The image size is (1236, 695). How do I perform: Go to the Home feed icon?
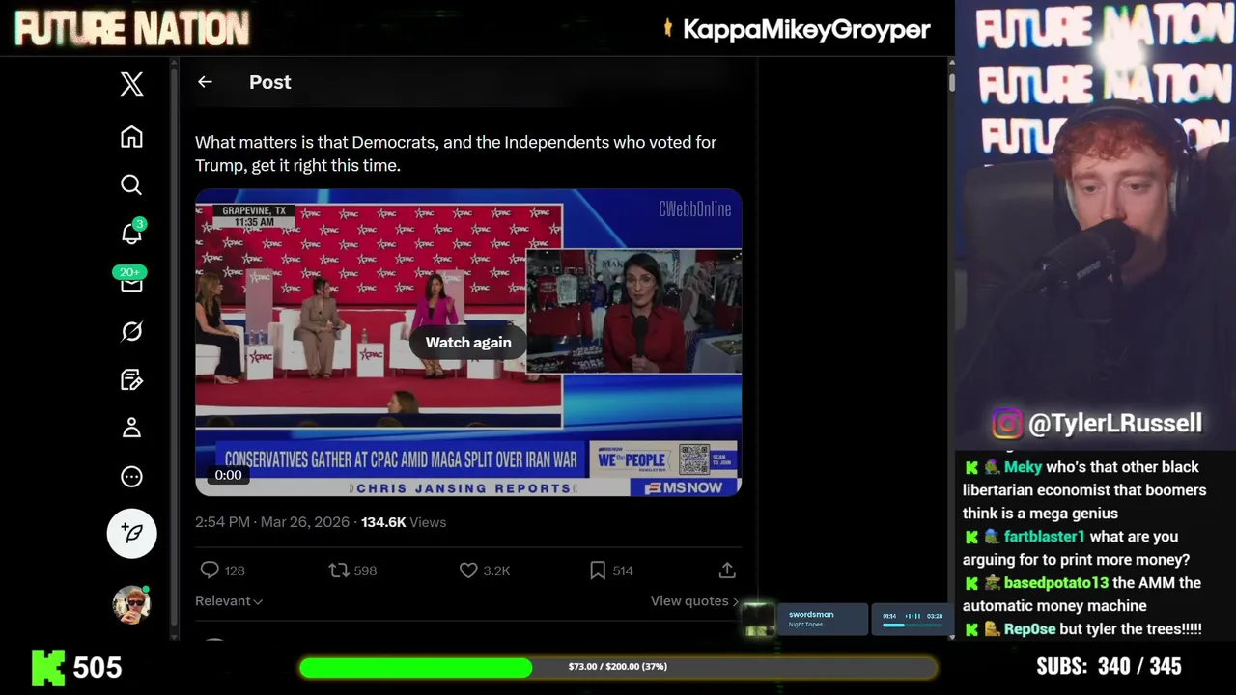pyautogui.click(x=131, y=136)
